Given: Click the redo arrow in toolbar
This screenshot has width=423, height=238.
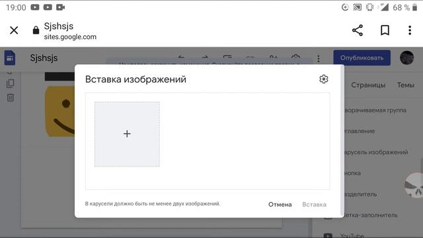Looking at the screenshot, I should pos(205,58).
